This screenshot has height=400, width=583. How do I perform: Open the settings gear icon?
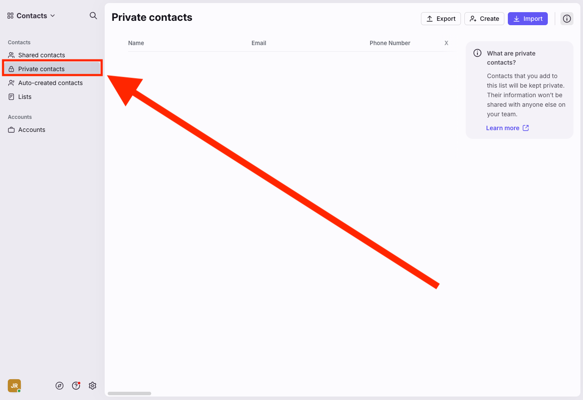(x=93, y=386)
